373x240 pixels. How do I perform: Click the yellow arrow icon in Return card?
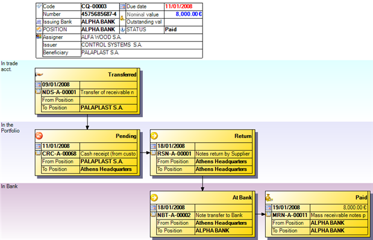154,136
